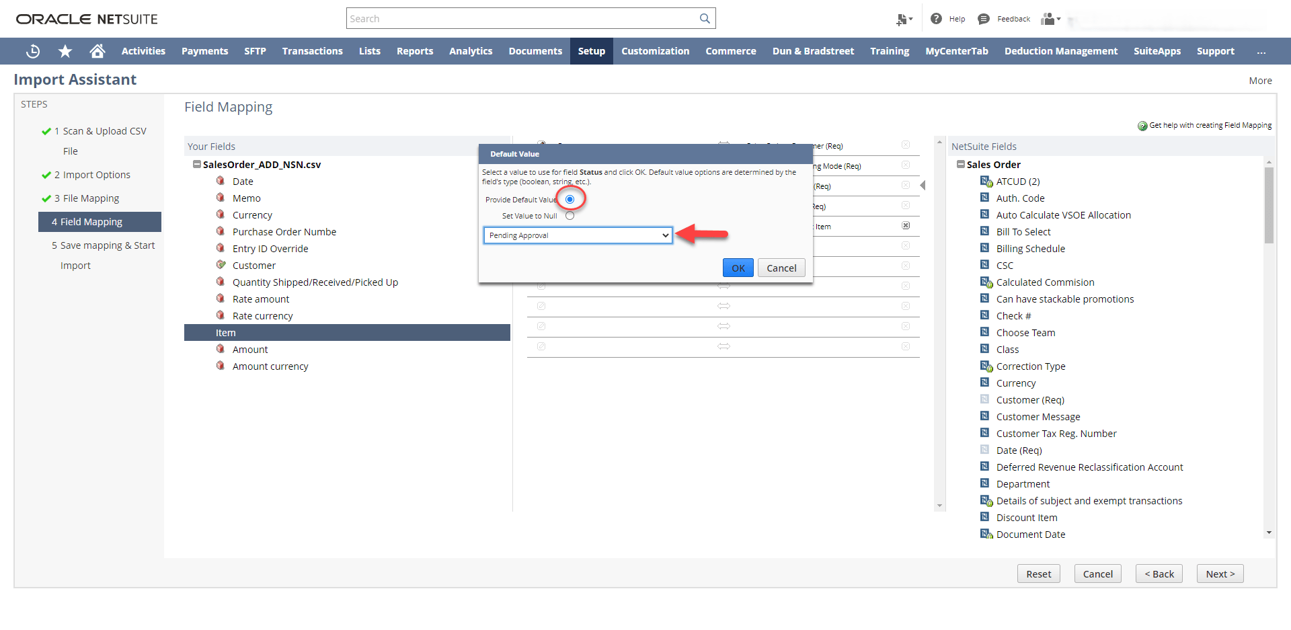
Task: Expand the overflow ellipsis navigation menu
Action: point(1261,51)
